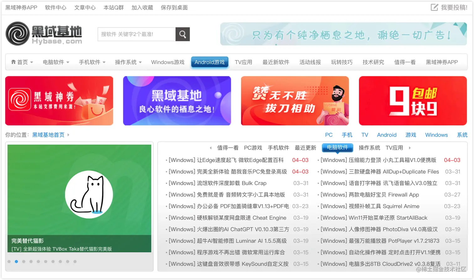
Task: Open 本站Q群 top link
Action: (x=113, y=8)
